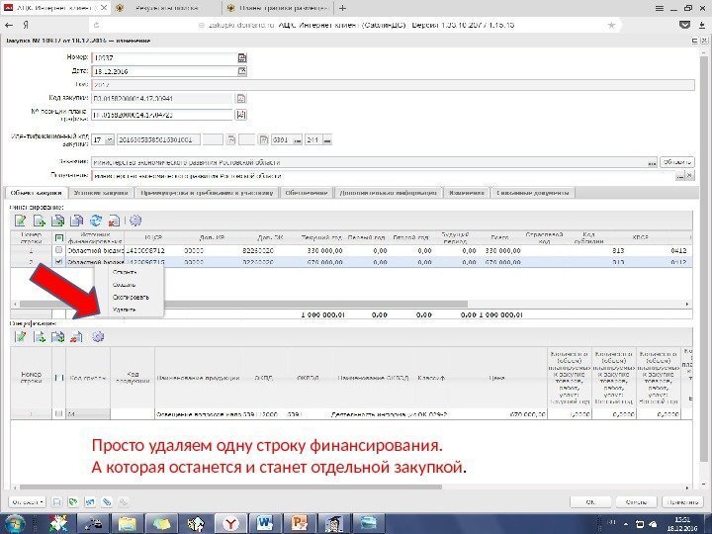
Task: Click the plan-schedule position number field
Action: pos(162,115)
